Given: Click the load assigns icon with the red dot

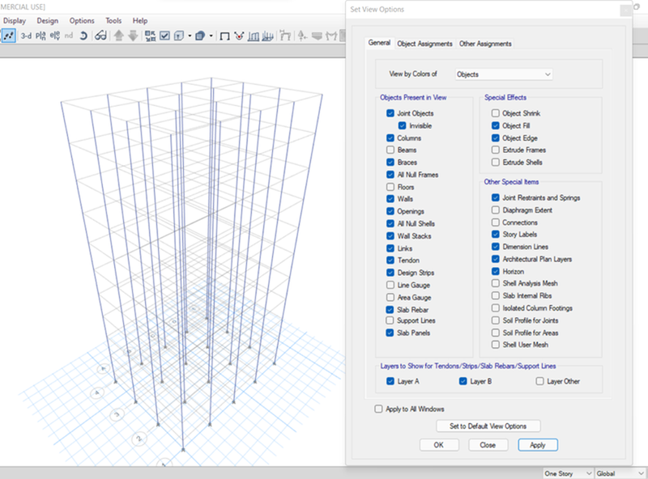Looking at the screenshot, I should [x=239, y=36].
